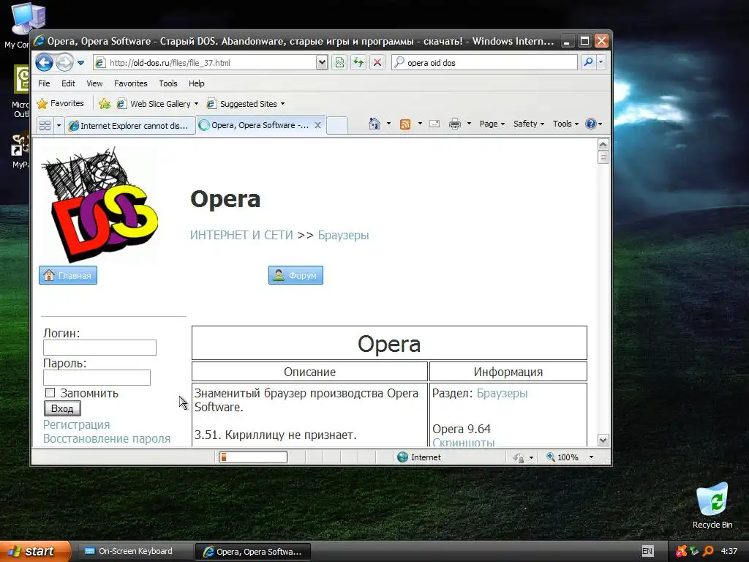This screenshot has width=749, height=562.
Task: Check the Запомнить checkbox
Action: 50,393
